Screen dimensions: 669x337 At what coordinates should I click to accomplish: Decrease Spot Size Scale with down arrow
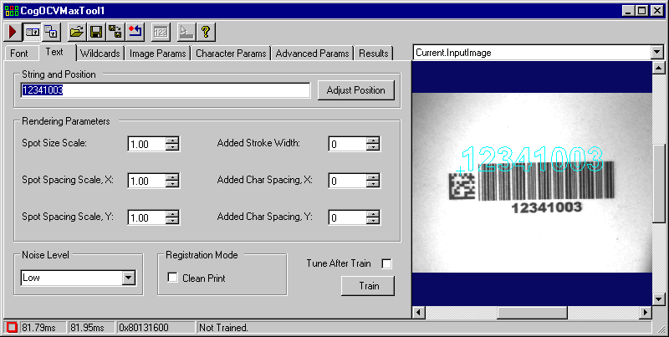click(172, 148)
